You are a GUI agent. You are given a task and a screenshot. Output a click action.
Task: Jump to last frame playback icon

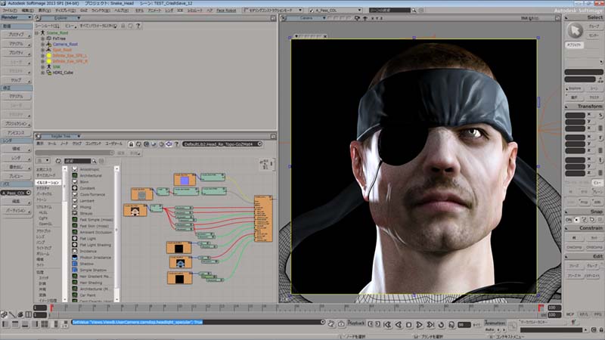click(x=430, y=325)
